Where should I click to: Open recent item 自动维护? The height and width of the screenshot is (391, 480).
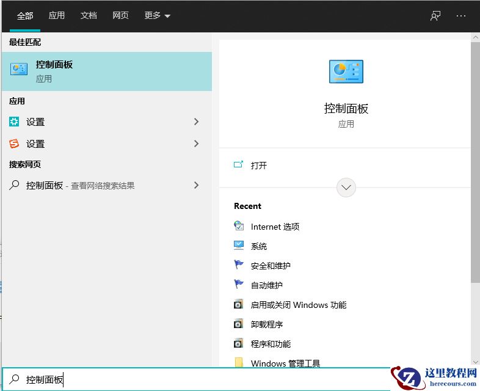click(x=266, y=285)
